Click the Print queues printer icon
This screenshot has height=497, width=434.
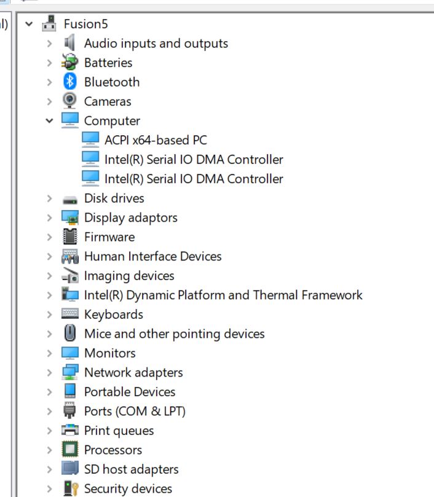[71, 430]
